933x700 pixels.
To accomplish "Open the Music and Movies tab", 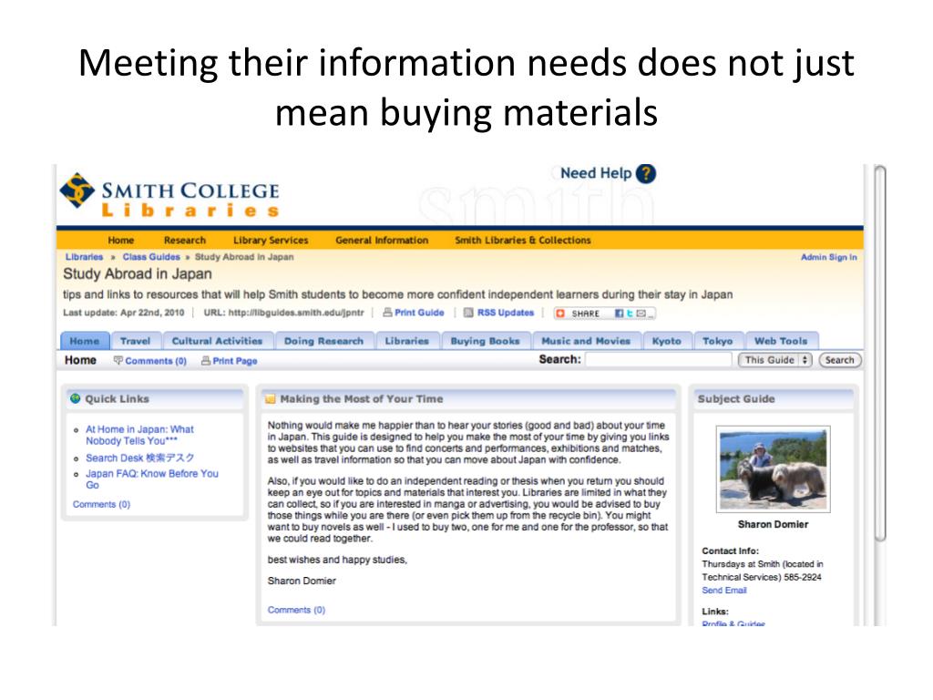I will click(586, 341).
